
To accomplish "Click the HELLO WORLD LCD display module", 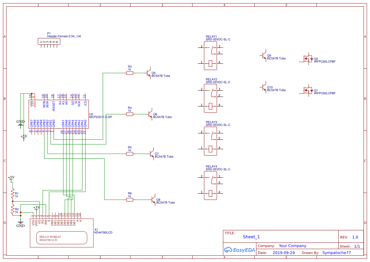I will coord(62,233).
